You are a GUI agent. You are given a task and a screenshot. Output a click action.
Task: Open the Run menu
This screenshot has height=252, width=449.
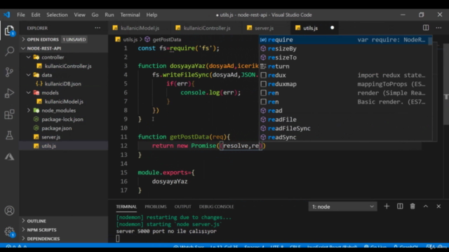pos(109,15)
